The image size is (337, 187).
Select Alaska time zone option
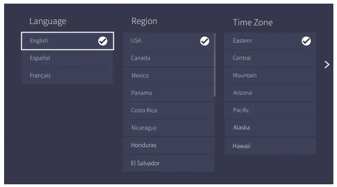pos(270,128)
